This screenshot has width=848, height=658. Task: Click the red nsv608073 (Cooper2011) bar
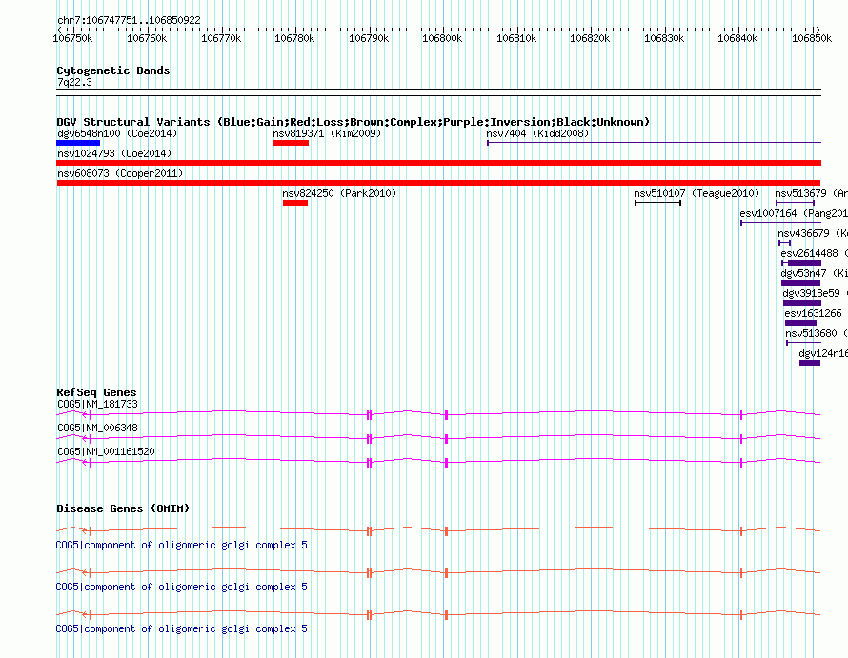click(x=438, y=183)
